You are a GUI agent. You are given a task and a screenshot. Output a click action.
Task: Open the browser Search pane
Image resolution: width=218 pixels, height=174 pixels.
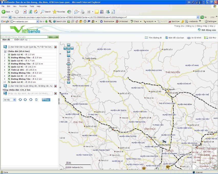[x=46, y=12]
